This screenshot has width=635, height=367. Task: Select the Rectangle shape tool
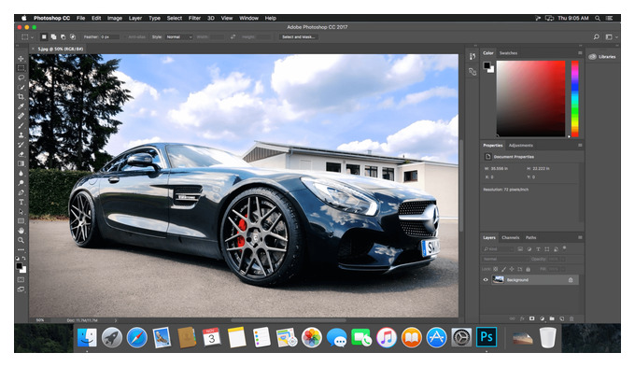21,221
